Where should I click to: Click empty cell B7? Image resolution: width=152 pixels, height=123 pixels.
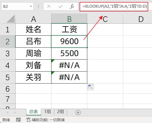coord(69,99)
